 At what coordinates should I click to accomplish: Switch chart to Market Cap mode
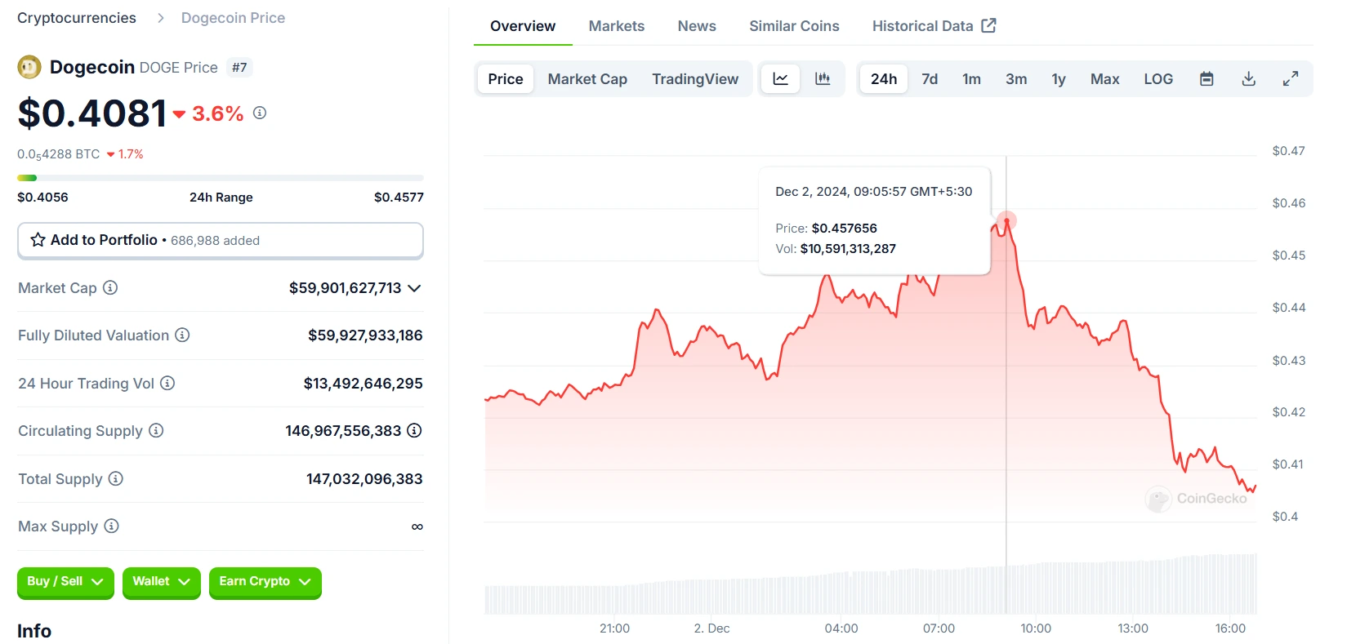(587, 79)
